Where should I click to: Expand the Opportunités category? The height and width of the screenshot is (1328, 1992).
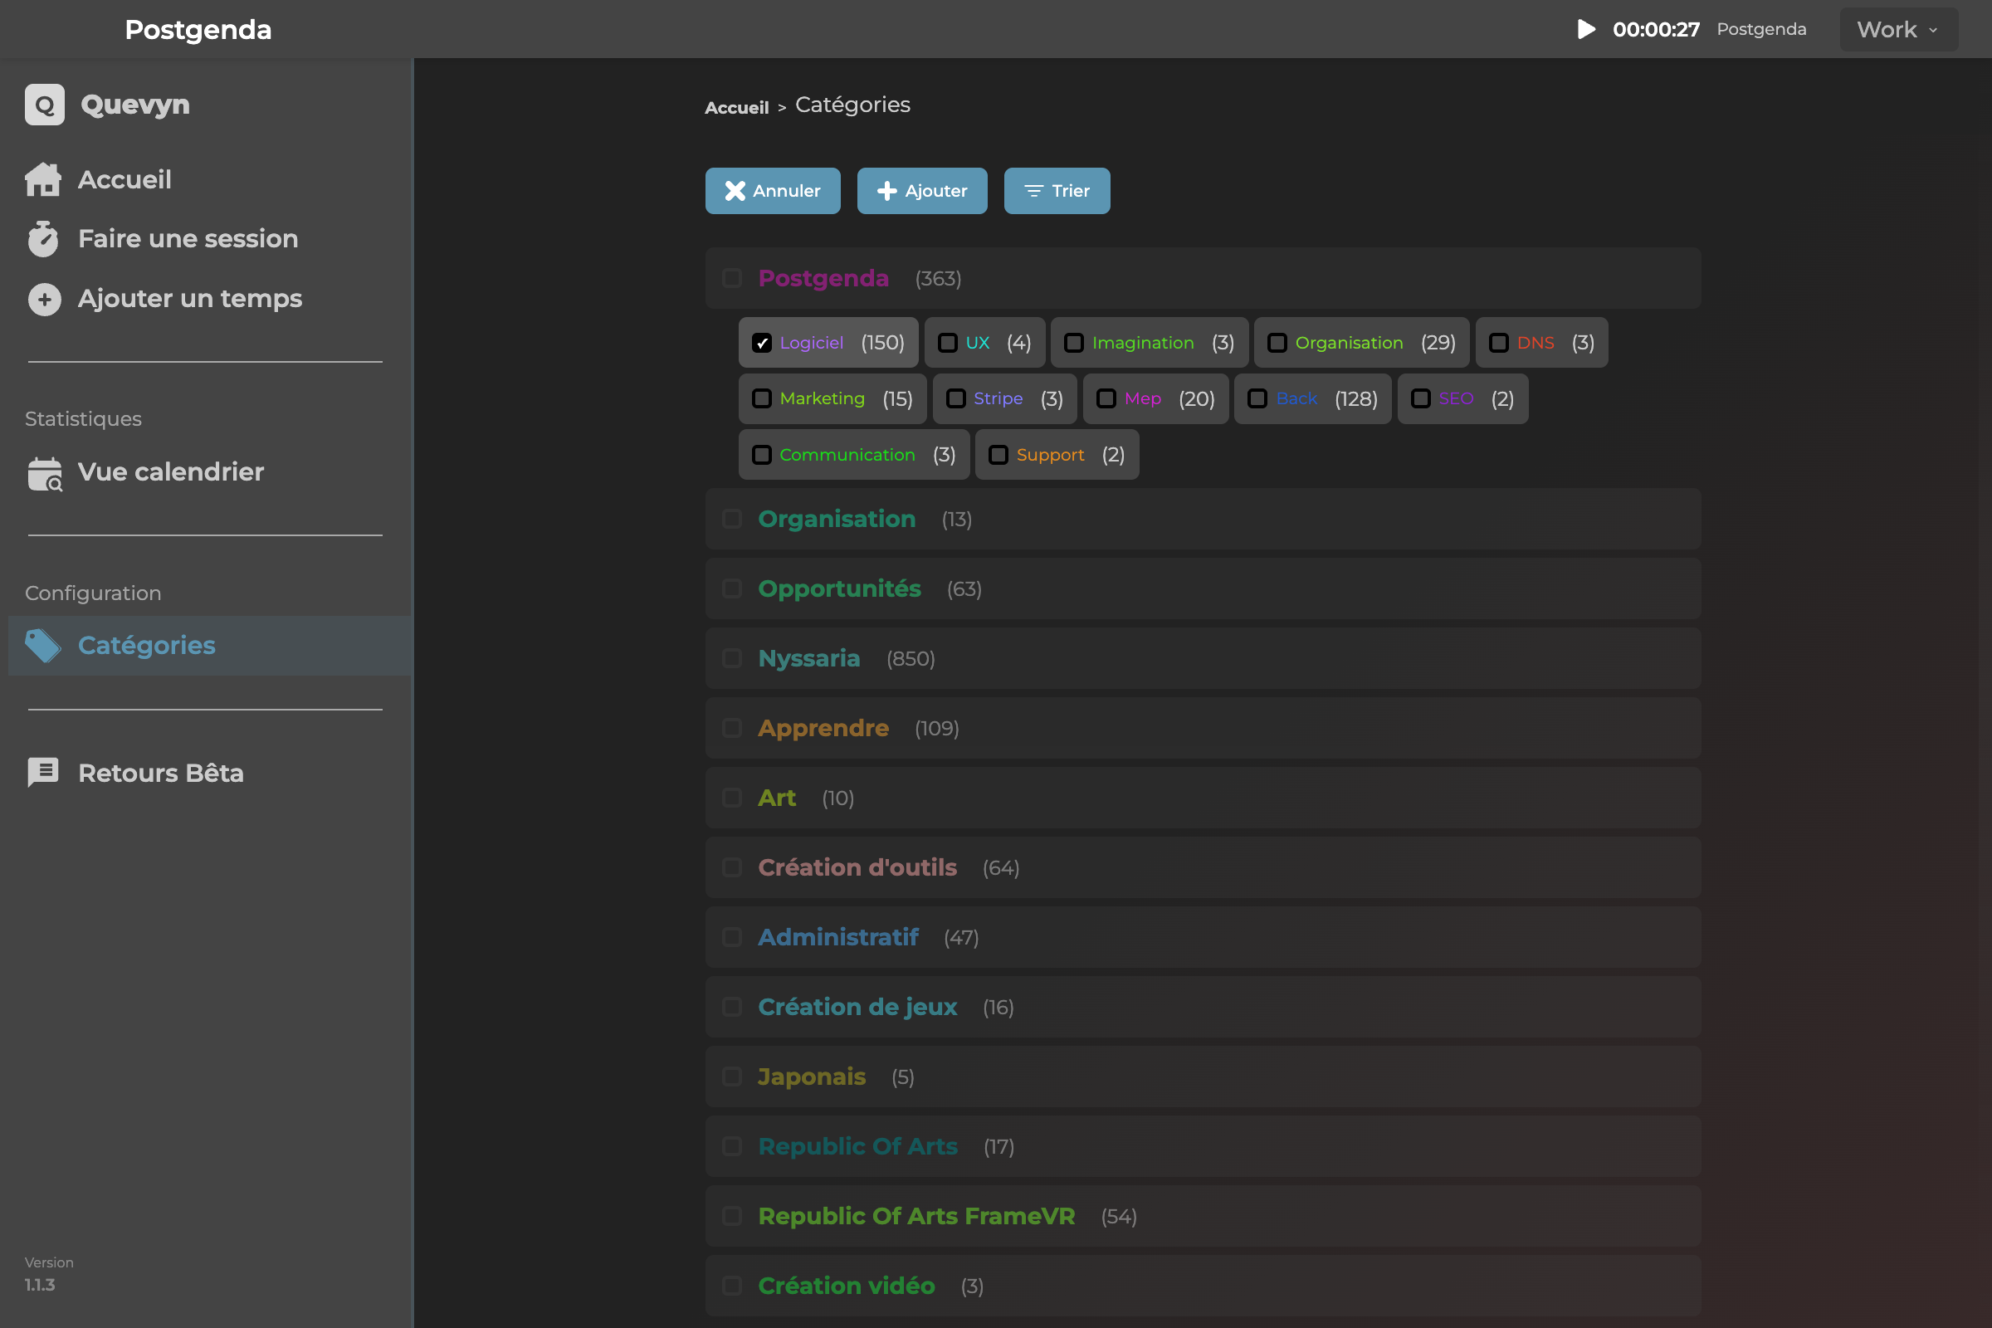coord(1203,588)
